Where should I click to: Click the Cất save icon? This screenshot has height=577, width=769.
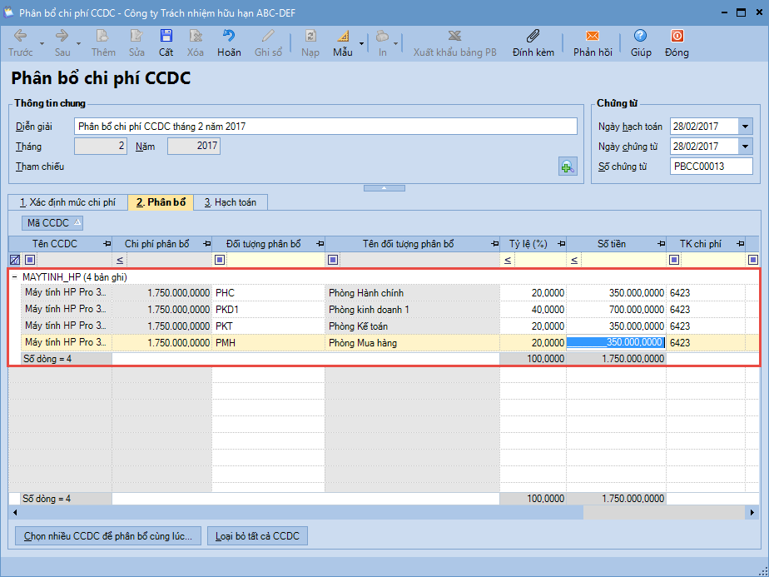pos(166,37)
